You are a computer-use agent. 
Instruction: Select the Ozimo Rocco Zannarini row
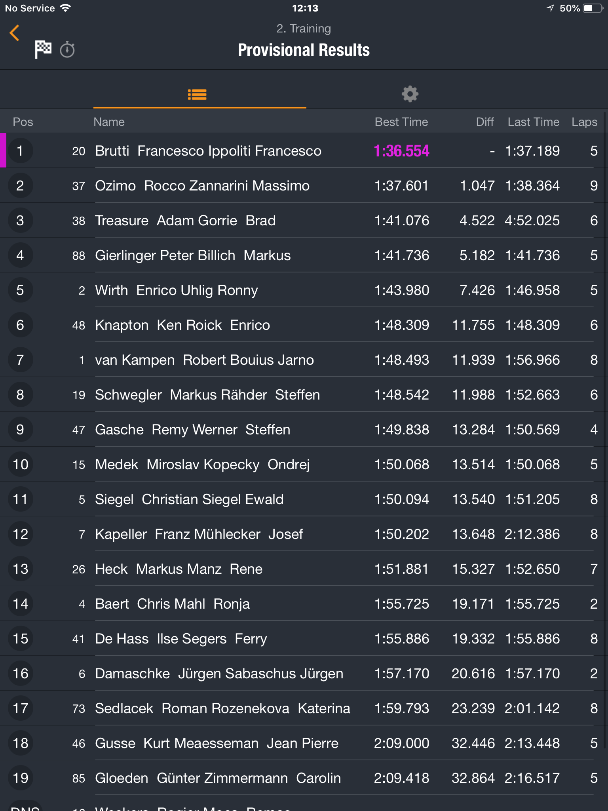pyautogui.click(x=304, y=185)
